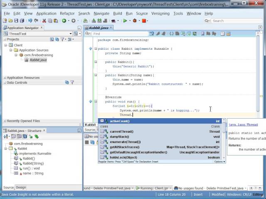Run the project with green play icon
The width and height of the screenshot is (266, 199).
[125, 21]
